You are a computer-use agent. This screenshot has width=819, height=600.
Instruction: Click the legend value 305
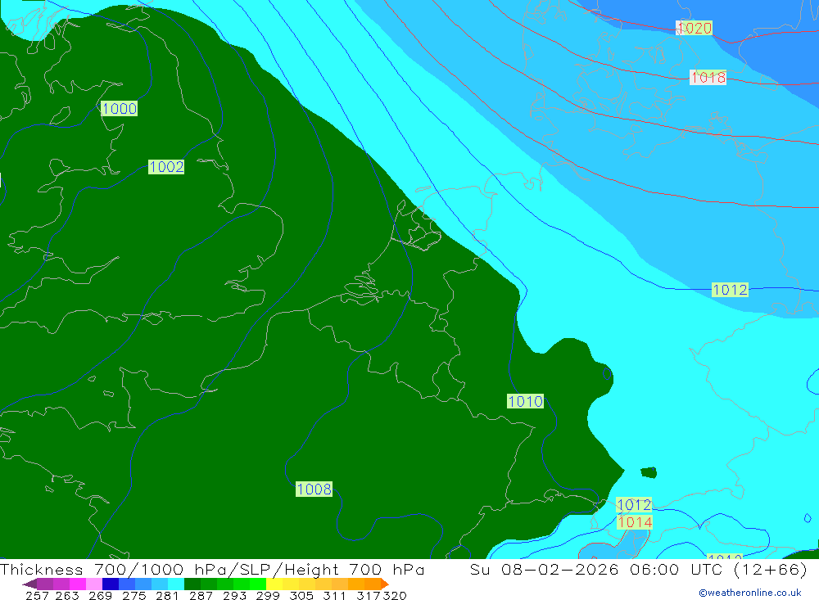[301, 595]
